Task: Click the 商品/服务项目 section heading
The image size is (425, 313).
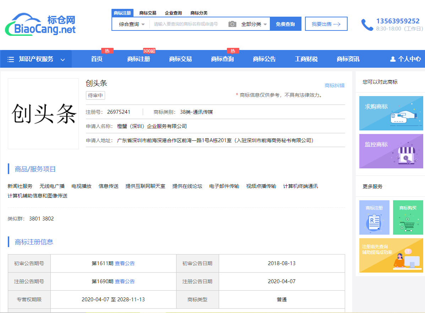Action: [35, 169]
